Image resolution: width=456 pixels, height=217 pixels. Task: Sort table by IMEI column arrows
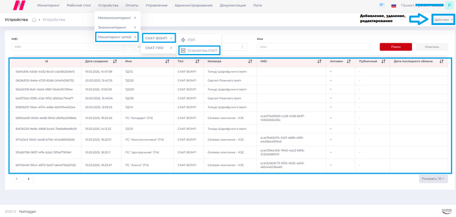pyautogui.click(x=319, y=62)
